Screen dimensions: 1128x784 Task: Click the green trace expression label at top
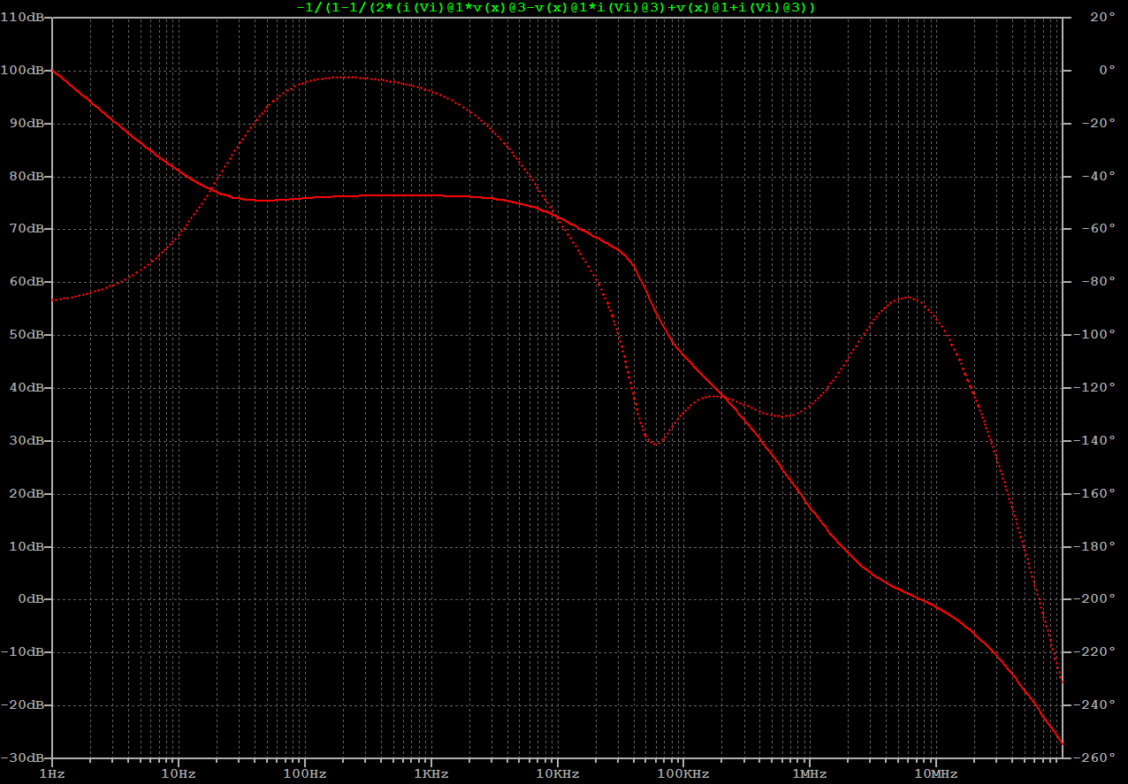(x=555, y=6)
